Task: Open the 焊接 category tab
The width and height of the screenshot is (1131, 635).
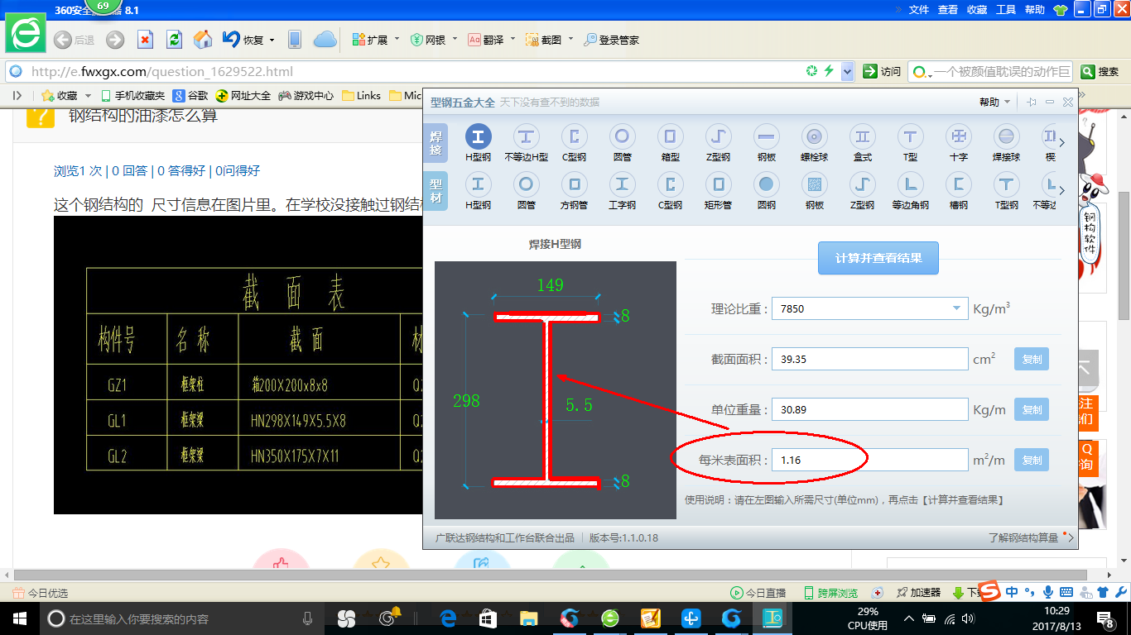Action: pyautogui.click(x=436, y=142)
